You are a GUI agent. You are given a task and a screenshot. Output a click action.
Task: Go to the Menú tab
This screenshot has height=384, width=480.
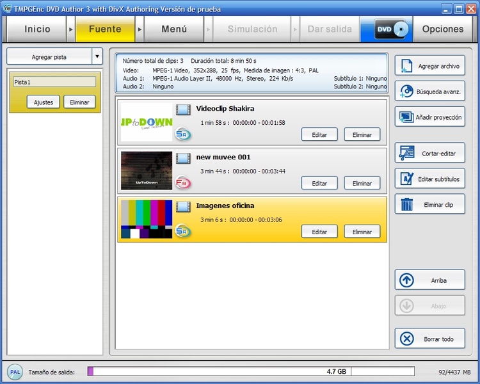174,29
